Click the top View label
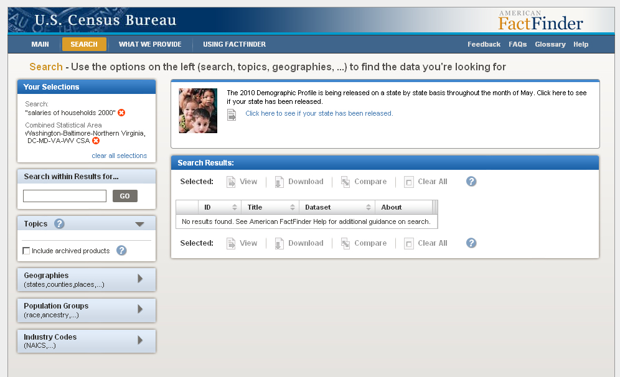The width and height of the screenshot is (620, 377). 248,182
